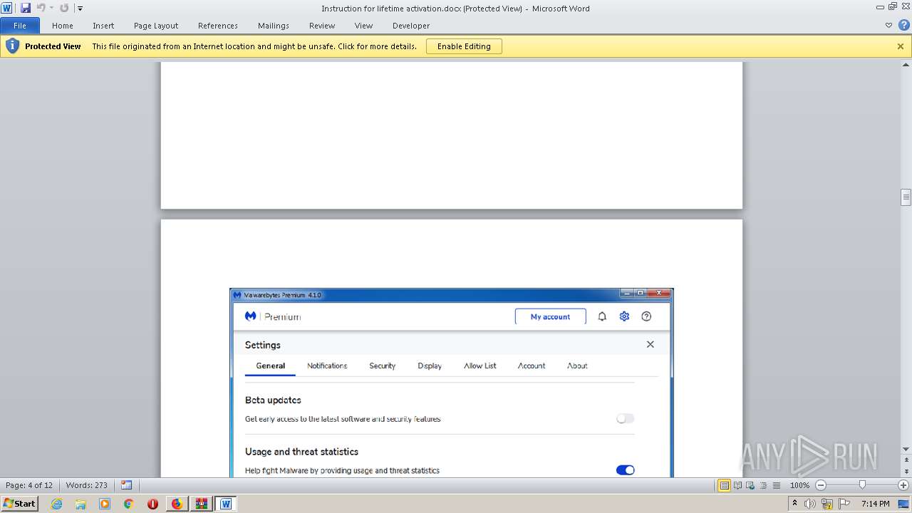Click the Zoom In plus button
912x513 pixels.
tap(903, 485)
